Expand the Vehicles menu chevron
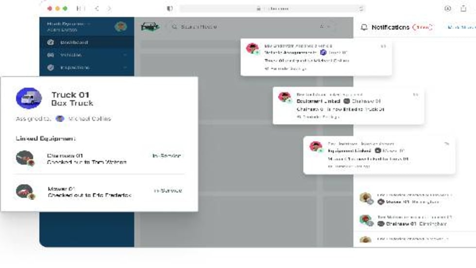 (x=125, y=55)
